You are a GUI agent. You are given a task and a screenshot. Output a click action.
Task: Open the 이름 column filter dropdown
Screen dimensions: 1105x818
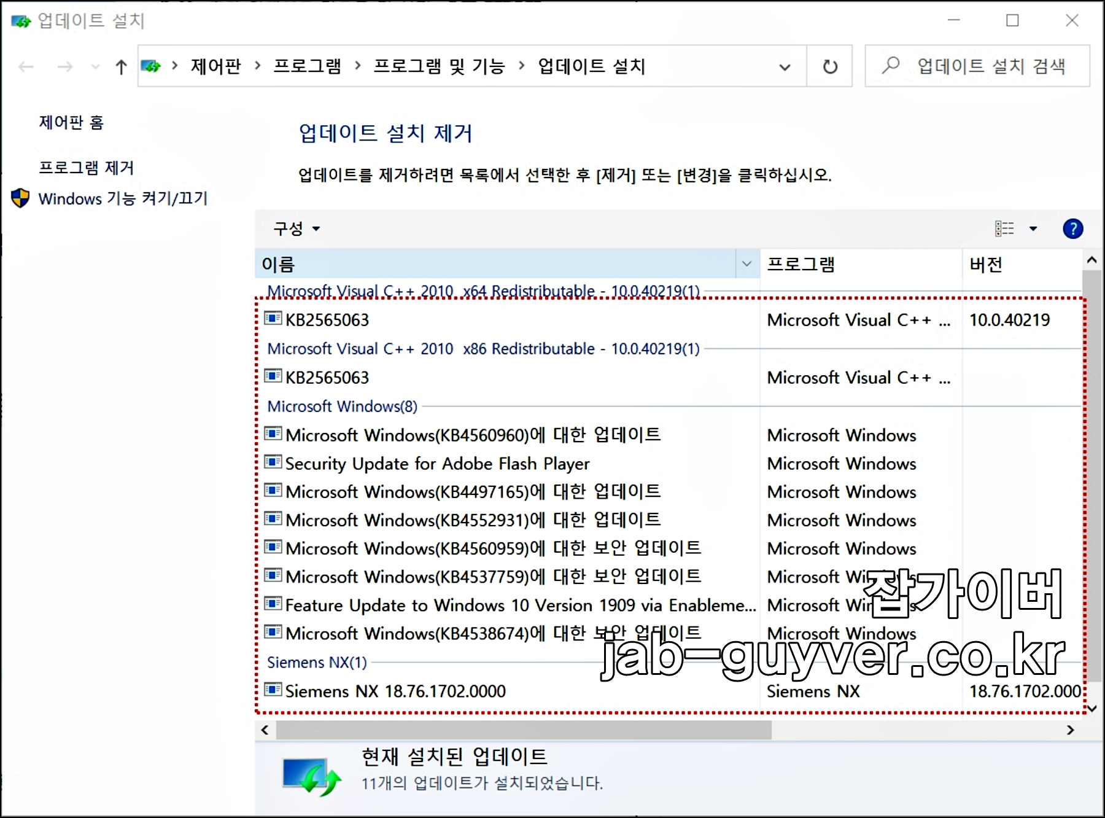point(747,264)
